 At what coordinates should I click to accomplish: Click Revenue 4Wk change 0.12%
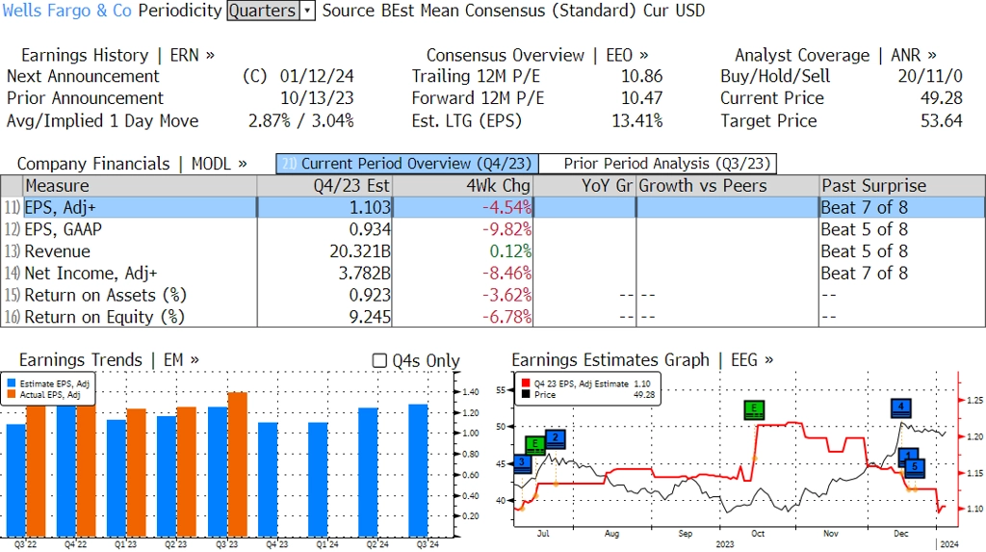click(x=510, y=251)
